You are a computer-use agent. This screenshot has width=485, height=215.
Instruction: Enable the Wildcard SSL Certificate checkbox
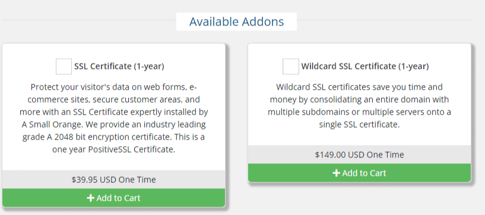[x=291, y=67]
